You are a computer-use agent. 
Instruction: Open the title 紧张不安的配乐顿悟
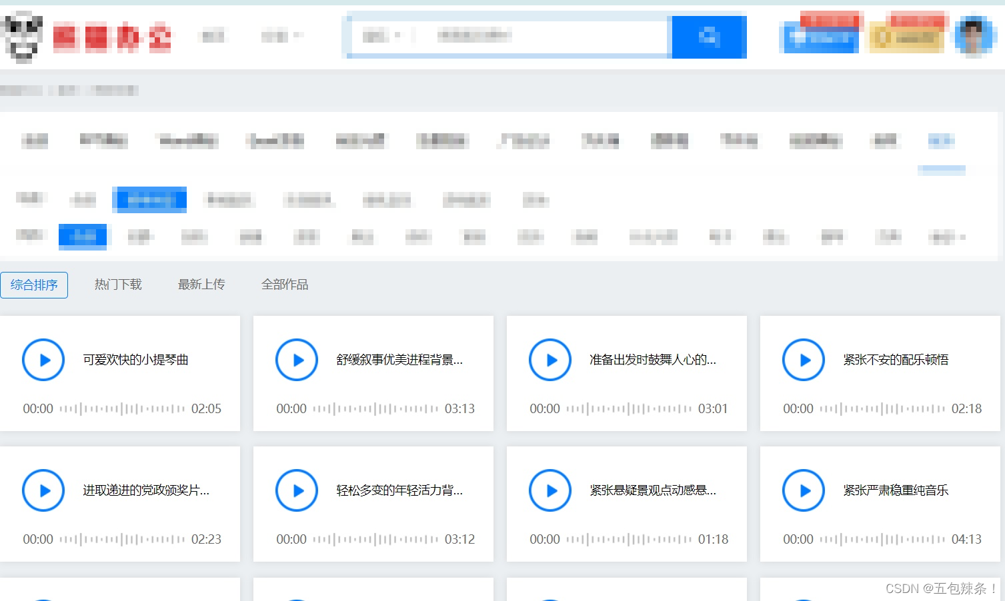[x=896, y=360]
